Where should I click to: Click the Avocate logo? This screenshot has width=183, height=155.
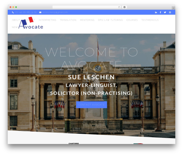click(x=31, y=23)
